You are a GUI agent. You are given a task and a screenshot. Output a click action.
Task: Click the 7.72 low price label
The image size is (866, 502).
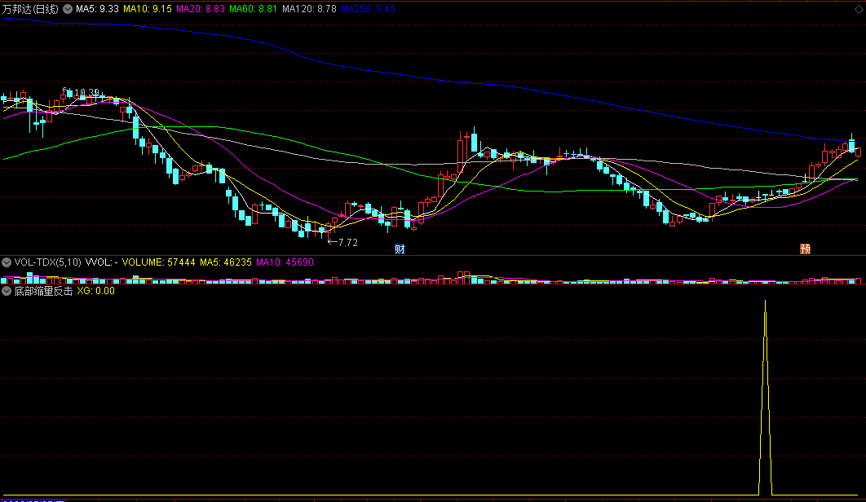point(348,242)
